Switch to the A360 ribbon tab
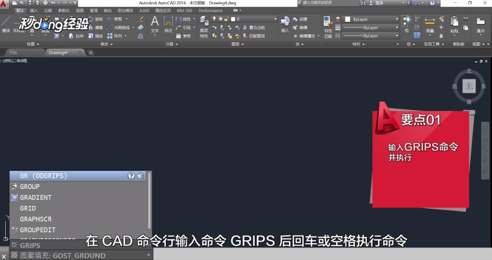The height and width of the screenshot is (260, 492). pos(144,10)
